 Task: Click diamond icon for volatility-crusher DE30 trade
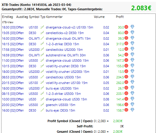point(132,66)
